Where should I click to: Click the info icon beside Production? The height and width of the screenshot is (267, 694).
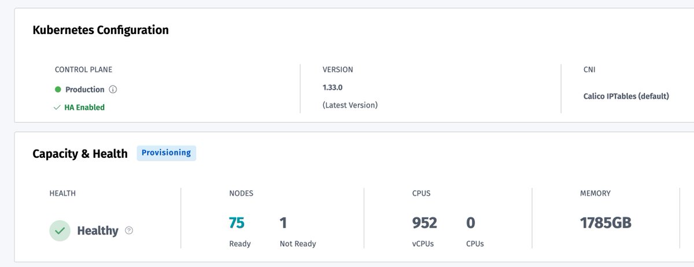coord(113,90)
